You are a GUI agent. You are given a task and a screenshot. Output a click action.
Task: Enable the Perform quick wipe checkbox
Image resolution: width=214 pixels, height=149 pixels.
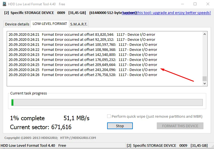coord(109,116)
